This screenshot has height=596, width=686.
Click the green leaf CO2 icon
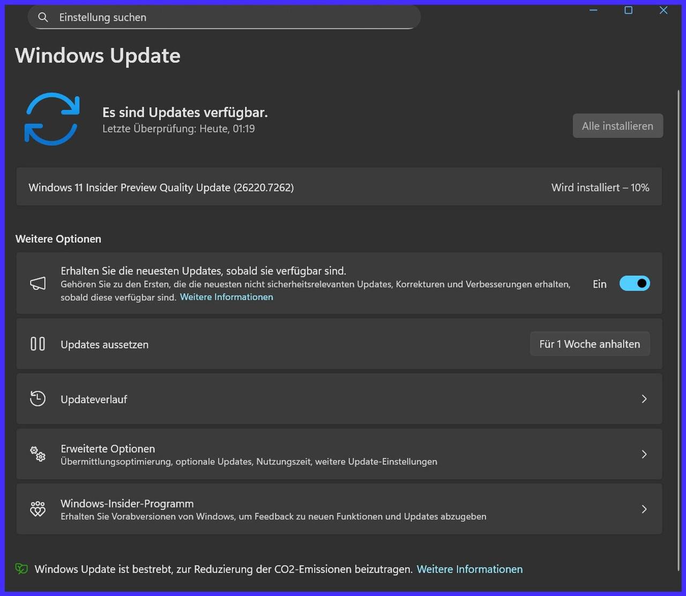tap(21, 569)
